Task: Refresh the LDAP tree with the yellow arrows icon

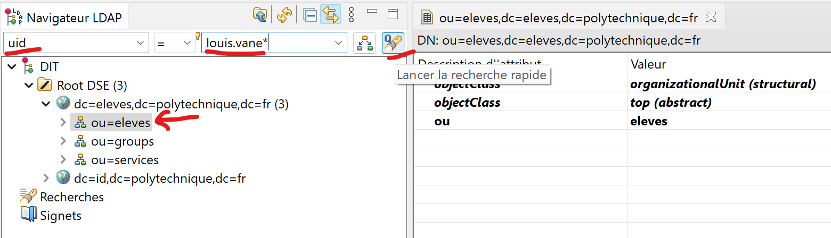Action: (x=285, y=15)
